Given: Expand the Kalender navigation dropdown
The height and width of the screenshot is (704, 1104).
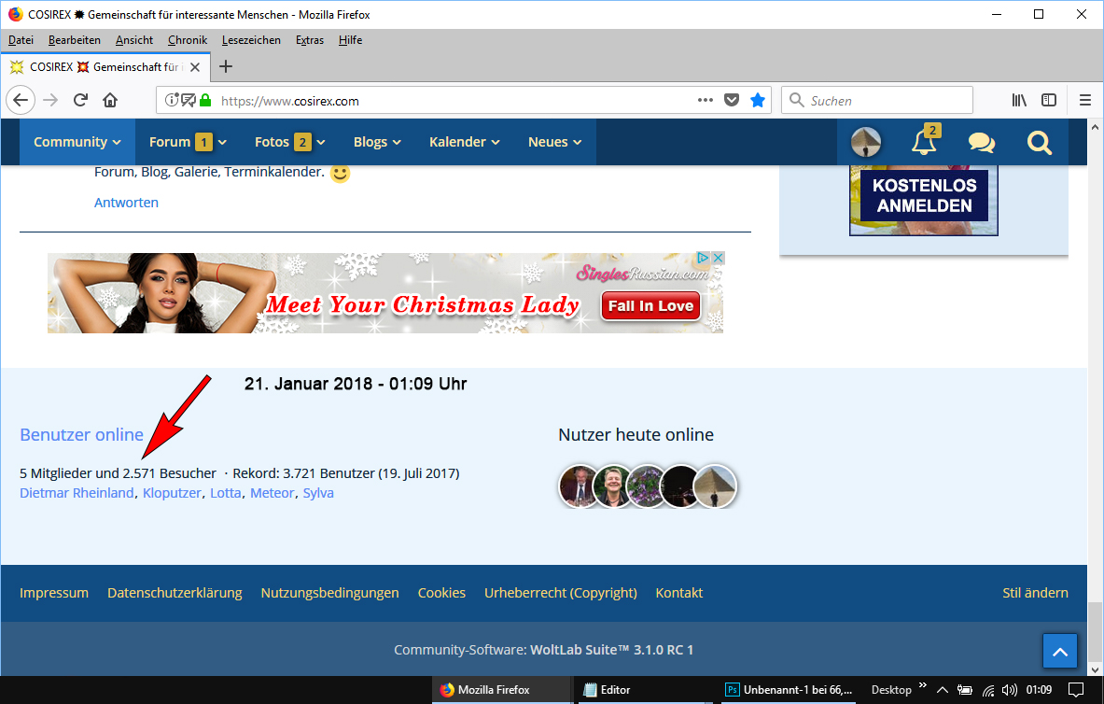Looking at the screenshot, I should [x=464, y=142].
